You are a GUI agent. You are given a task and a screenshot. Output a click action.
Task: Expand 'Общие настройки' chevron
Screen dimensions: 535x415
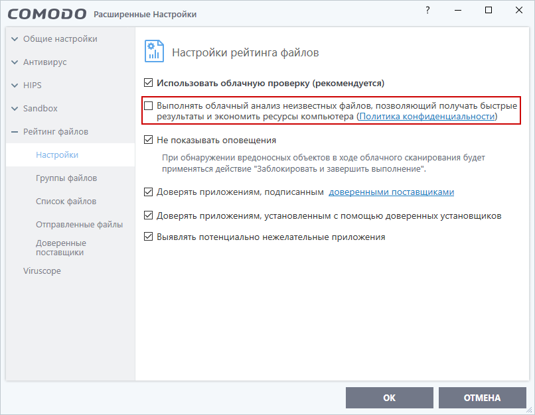[x=15, y=39]
